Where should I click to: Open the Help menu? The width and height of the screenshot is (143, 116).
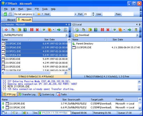53,9
